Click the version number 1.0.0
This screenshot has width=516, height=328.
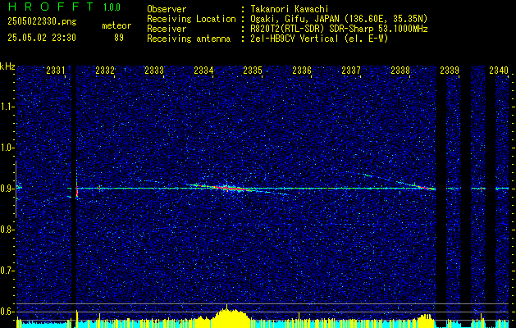(112, 7)
